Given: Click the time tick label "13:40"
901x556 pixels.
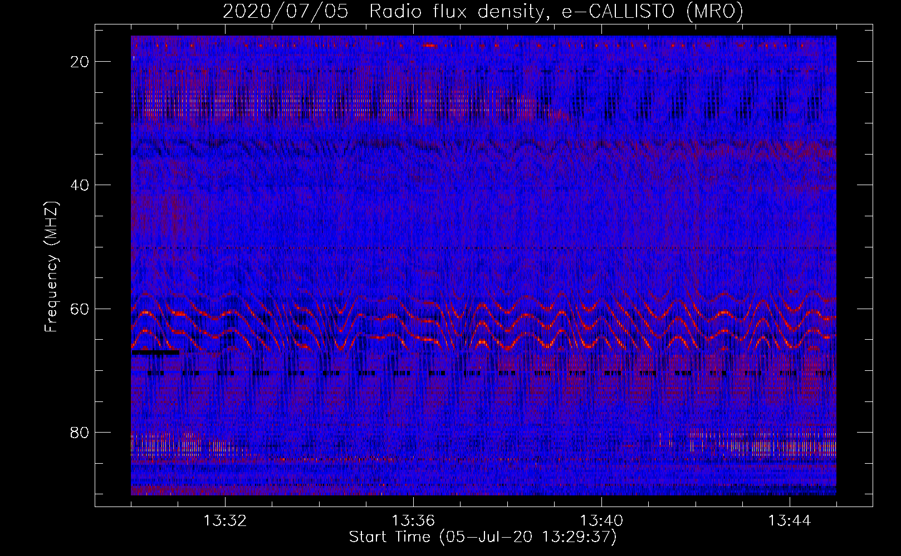Looking at the screenshot, I should tap(601, 521).
